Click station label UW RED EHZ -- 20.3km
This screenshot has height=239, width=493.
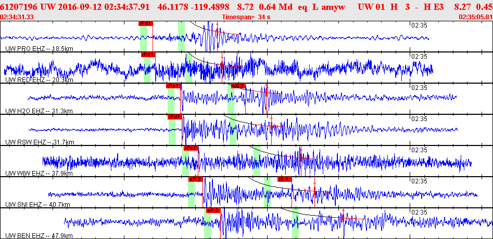coord(39,80)
